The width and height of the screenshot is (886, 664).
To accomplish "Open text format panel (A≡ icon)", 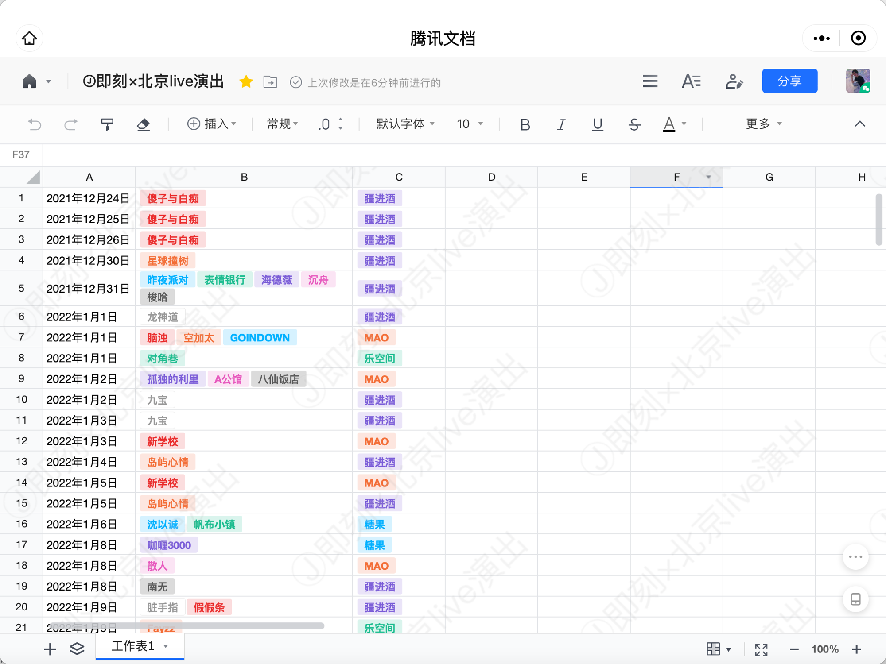I will [x=691, y=81].
